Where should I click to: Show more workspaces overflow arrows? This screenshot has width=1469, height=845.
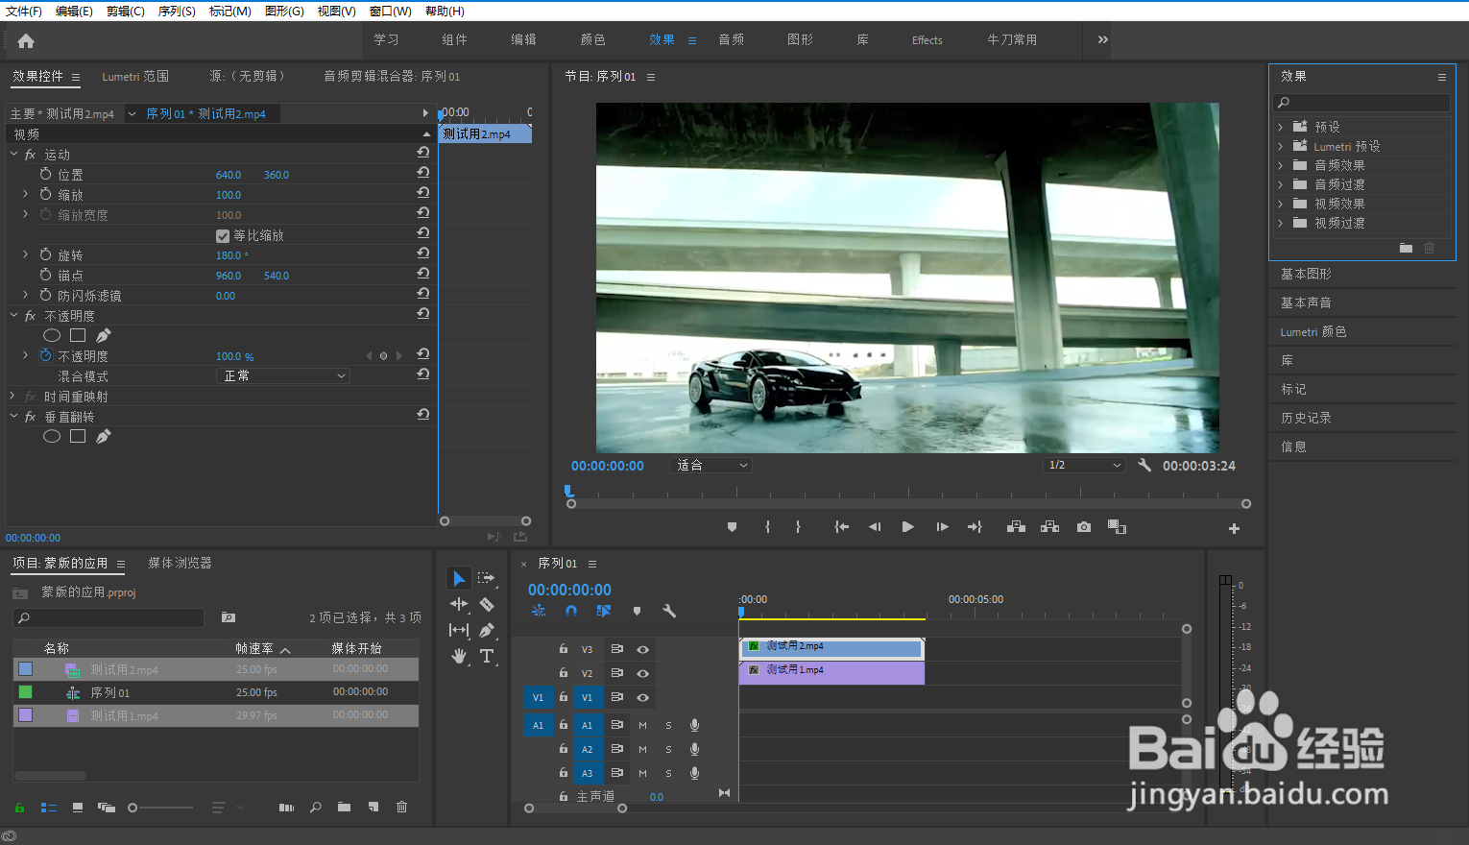coord(1102,39)
